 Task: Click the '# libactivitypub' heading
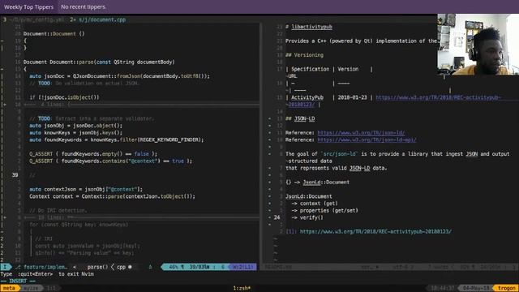point(309,27)
